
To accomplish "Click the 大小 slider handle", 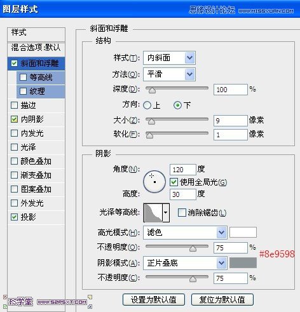I will [x=151, y=121].
